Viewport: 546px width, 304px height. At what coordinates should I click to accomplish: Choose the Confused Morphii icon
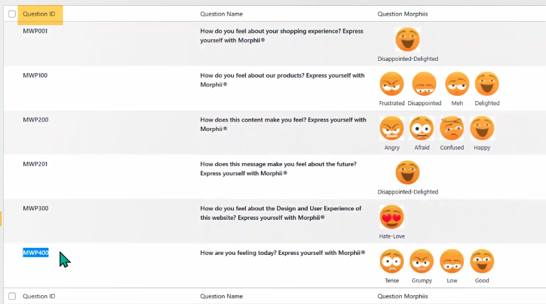click(451, 129)
